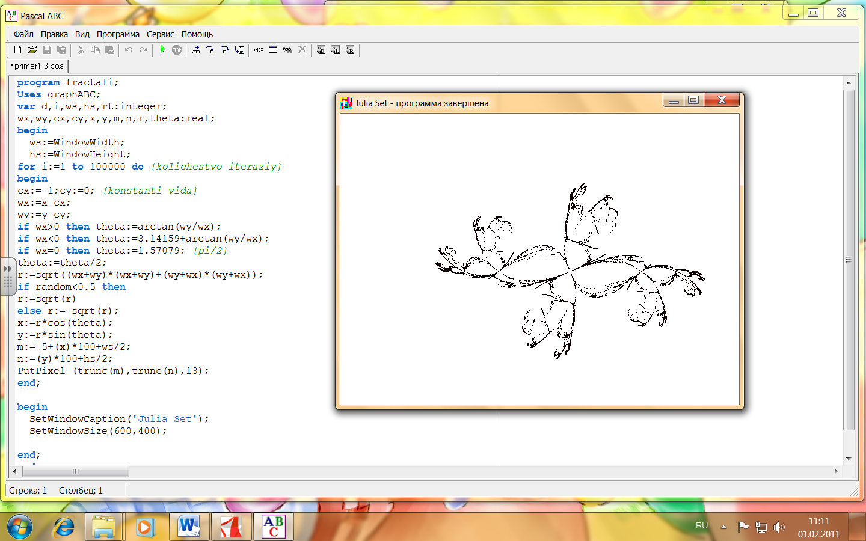
Task: Click the horizontal scrollbar right arrow
Action: point(836,471)
